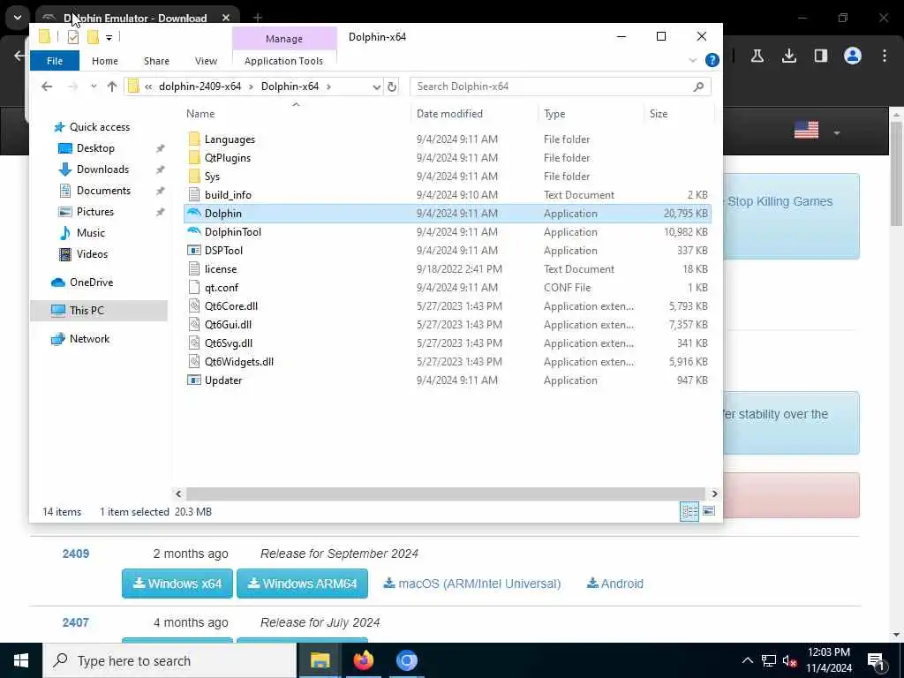Click the macOS (ARM/Intel Universal) link

pyautogui.click(x=472, y=584)
